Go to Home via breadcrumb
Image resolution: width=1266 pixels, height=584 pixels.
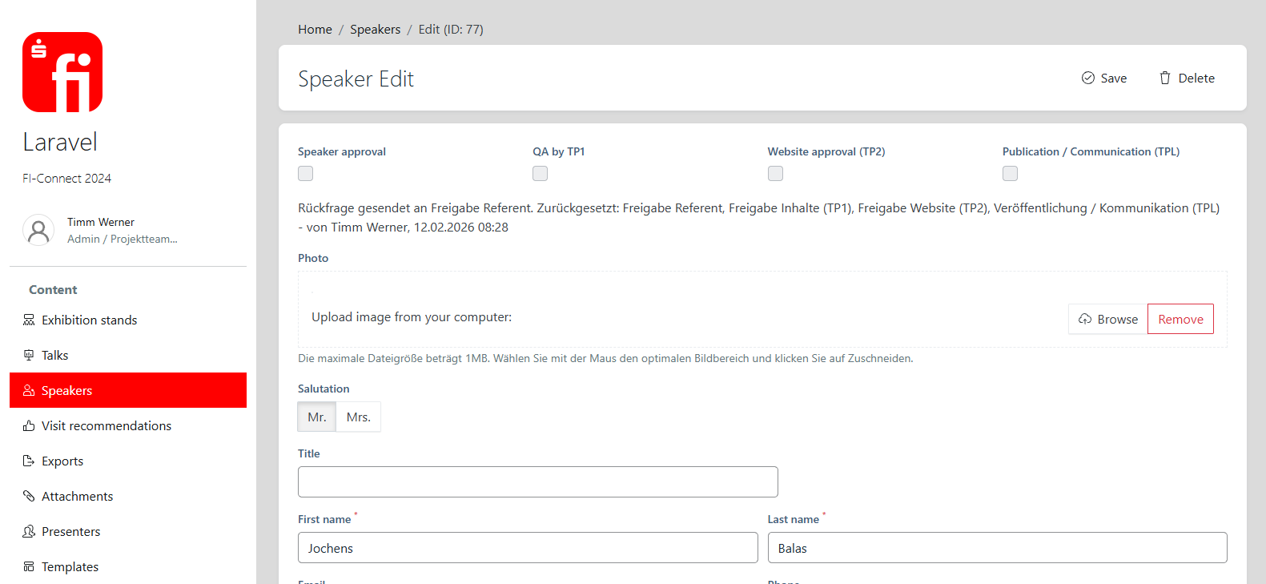click(315, 30)
